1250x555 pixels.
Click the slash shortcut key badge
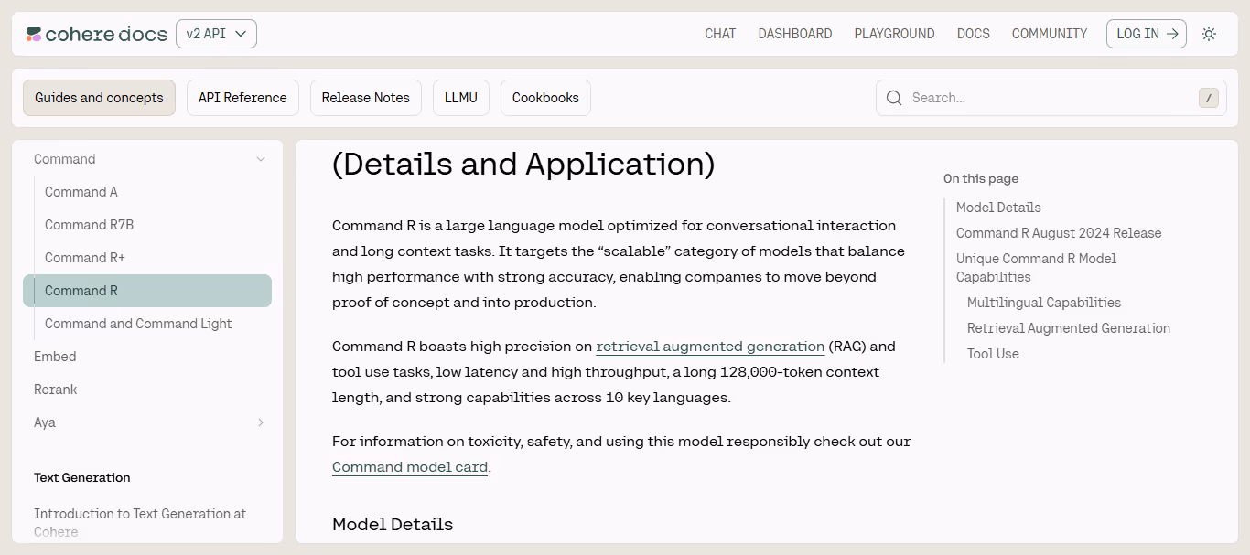[1208, 98]
